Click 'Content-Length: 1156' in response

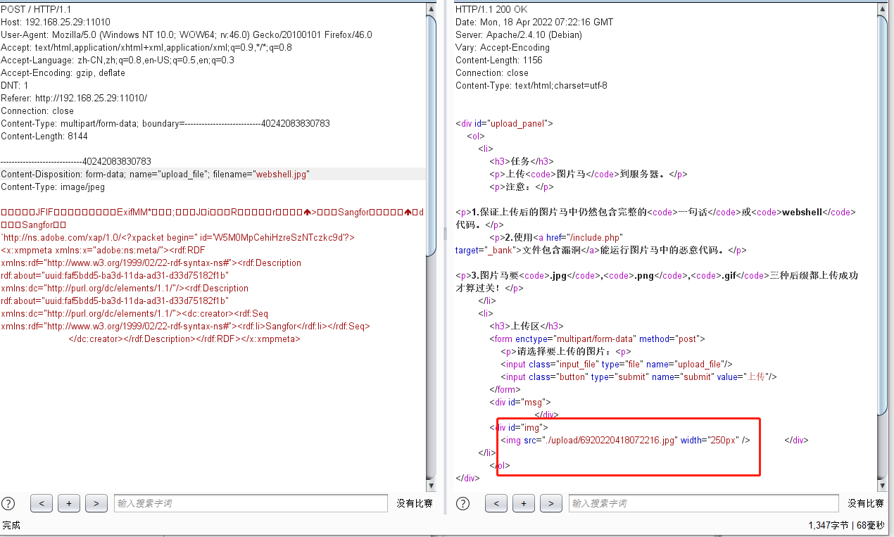click(x=499, y=60)
